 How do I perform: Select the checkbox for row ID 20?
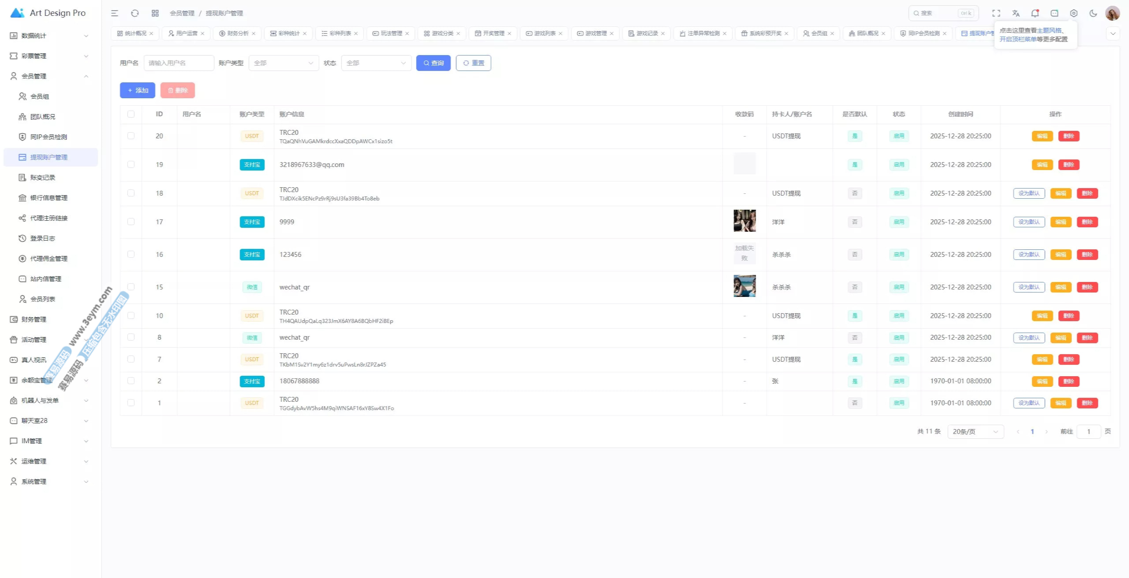click(x=131, y=136)
